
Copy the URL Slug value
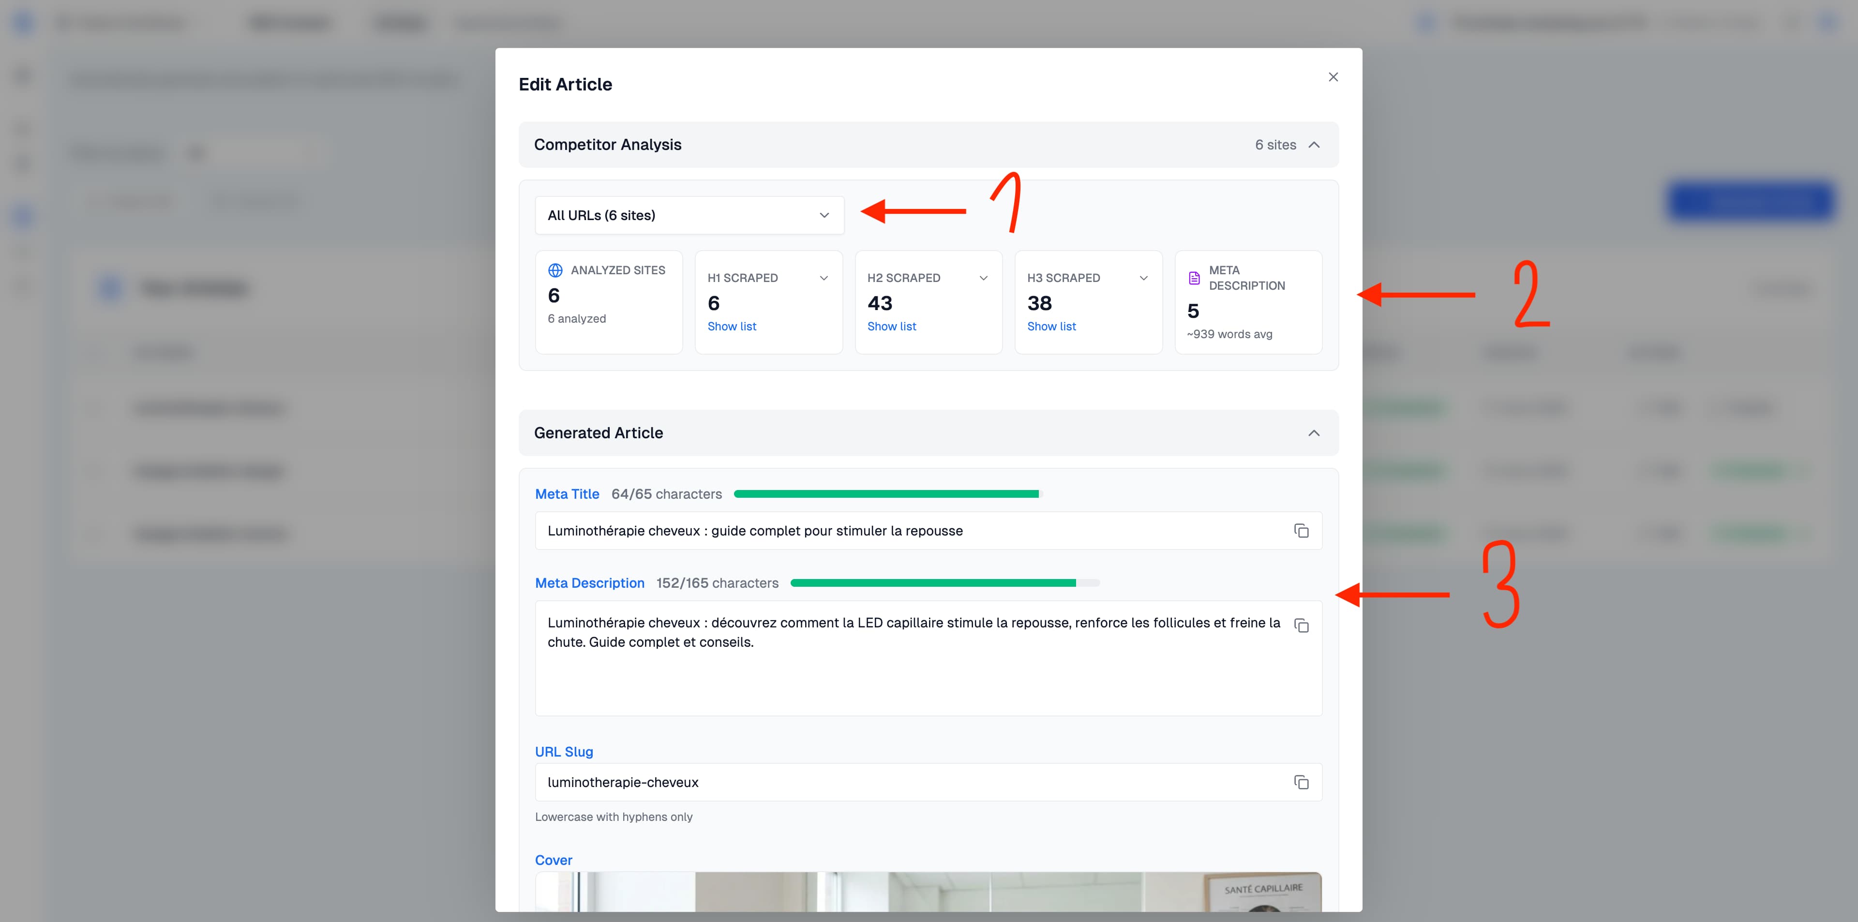1301,783
